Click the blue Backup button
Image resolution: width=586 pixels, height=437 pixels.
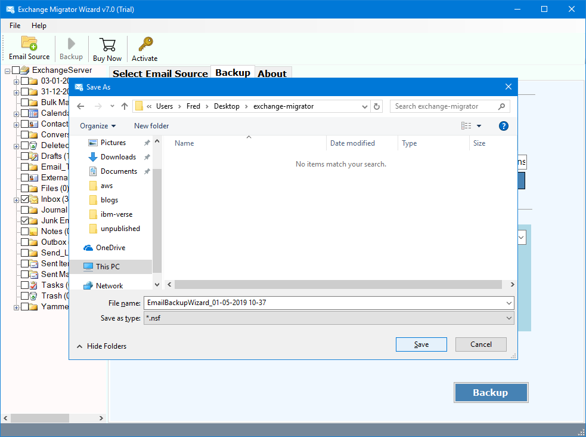[x=491, y=392]
